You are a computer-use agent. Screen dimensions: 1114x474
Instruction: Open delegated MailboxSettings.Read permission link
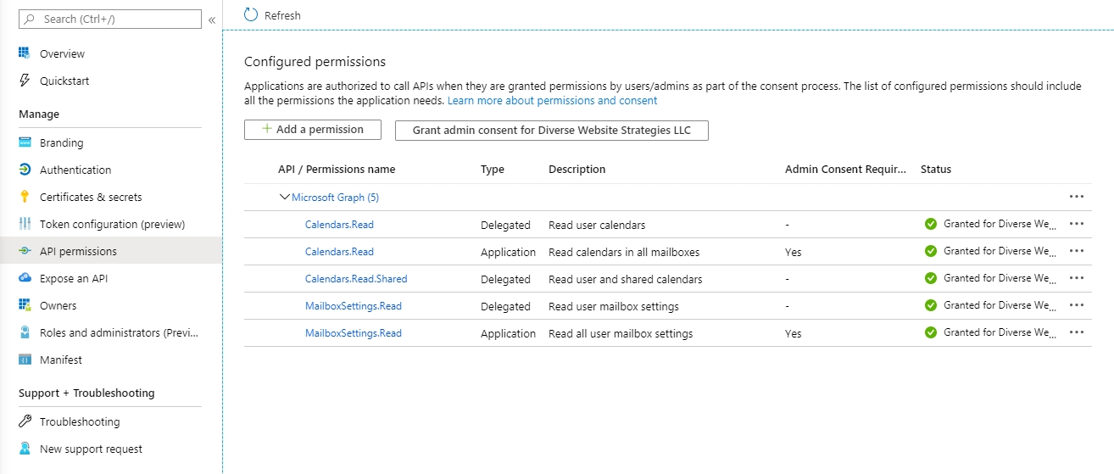pyautogui.click(x=354, y=305)
